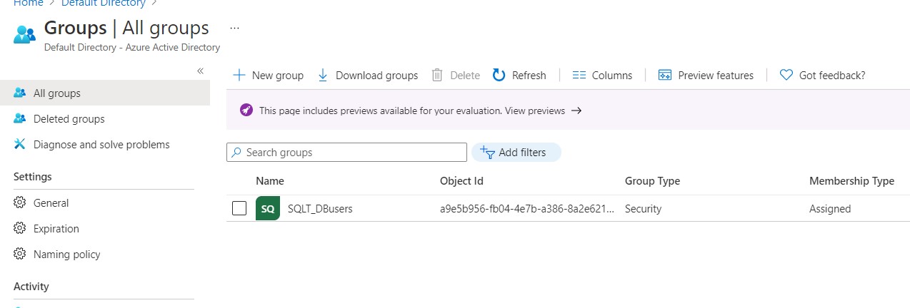Sort by the Name column header
The image size is (910, 308).
coord(270,181)
